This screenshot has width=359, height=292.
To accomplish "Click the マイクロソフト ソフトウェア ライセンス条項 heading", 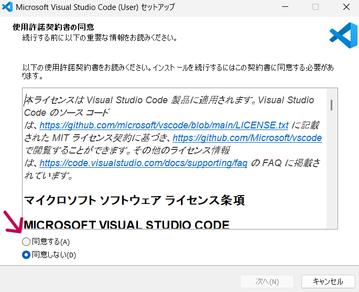I will point(134,200).
